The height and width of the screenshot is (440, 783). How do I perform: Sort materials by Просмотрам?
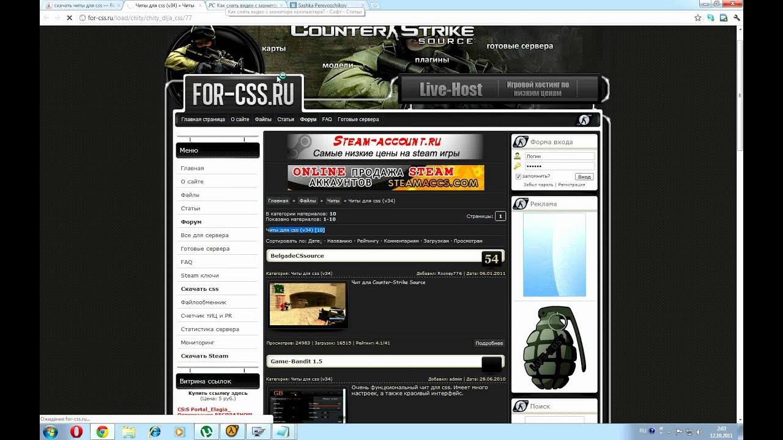pos(469,241)
